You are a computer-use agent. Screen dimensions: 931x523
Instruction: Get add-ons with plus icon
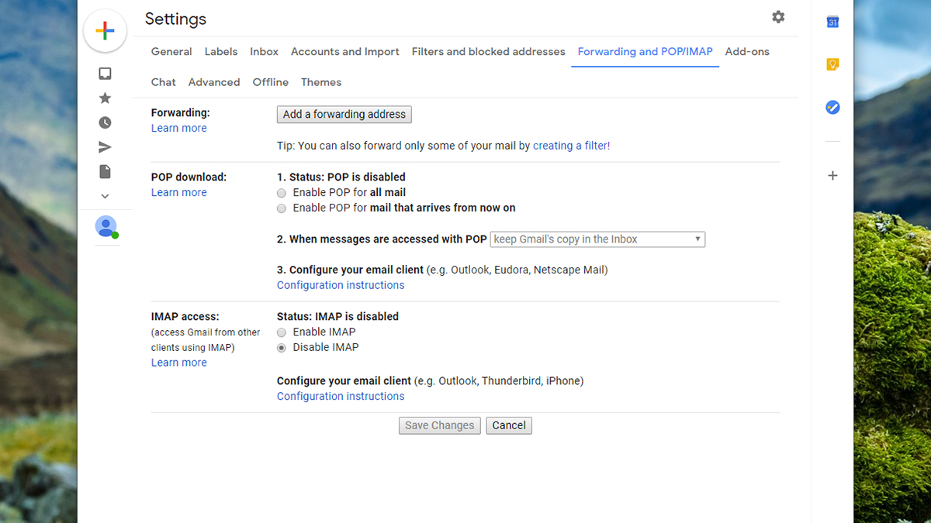[832, 175]
